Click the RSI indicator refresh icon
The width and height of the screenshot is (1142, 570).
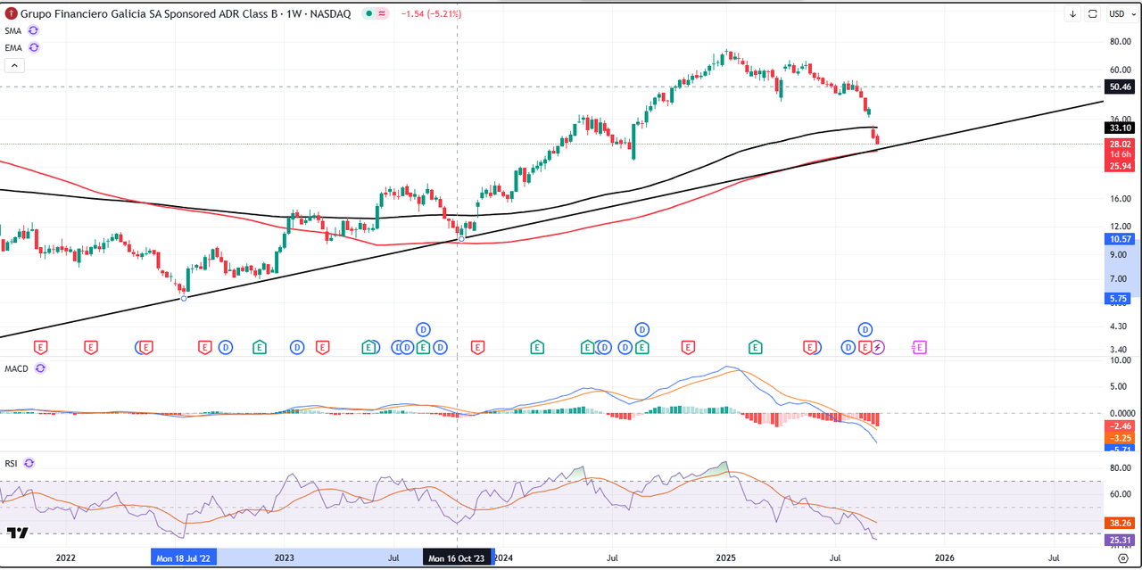29,463
